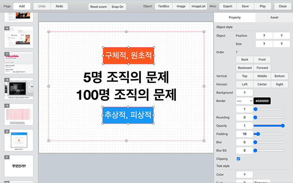Move object Forward in order
The height and width of the screenshot is (183, 293).
(x=262, y=68)
